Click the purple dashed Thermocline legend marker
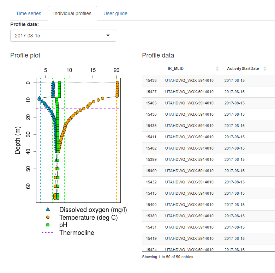The height and width of the screenshot is (273, 275). [x=48, y=232]
